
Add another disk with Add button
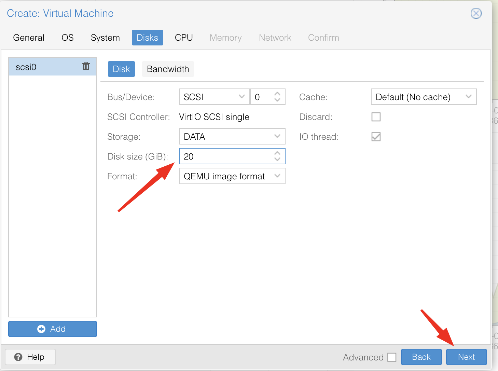coord(53,329)
